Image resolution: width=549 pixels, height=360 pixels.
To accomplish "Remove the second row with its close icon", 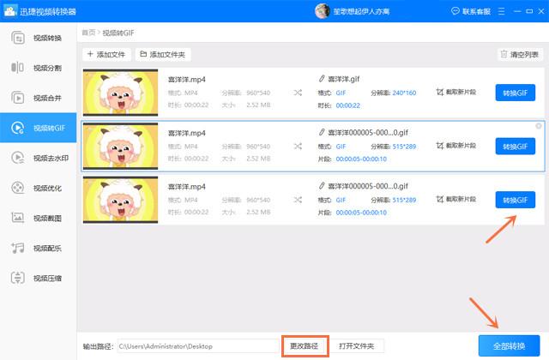I will coord(539,126).
